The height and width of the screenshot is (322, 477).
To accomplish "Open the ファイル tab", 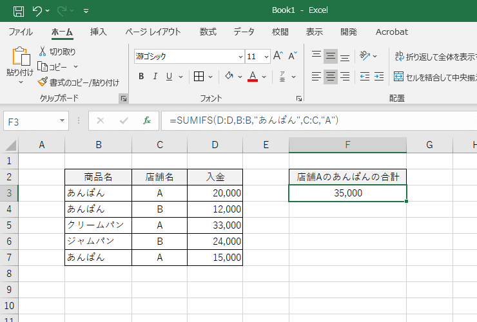I will coord(21,32).
